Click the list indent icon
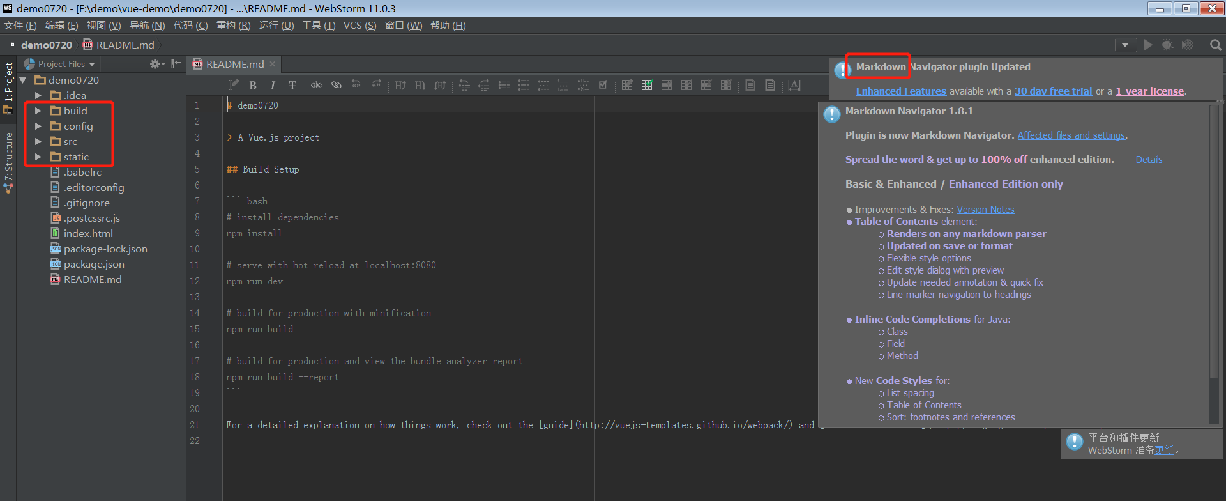1226x501 pixels. pos(484,85)
